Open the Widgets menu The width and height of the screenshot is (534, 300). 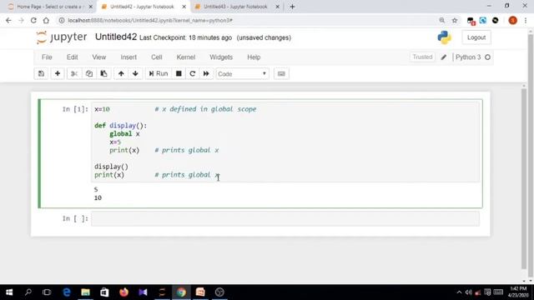tap(221, 57)
